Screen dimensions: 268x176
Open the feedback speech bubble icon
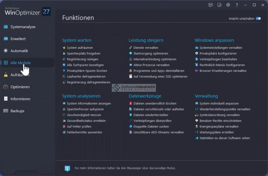click(x=211, y=5)
